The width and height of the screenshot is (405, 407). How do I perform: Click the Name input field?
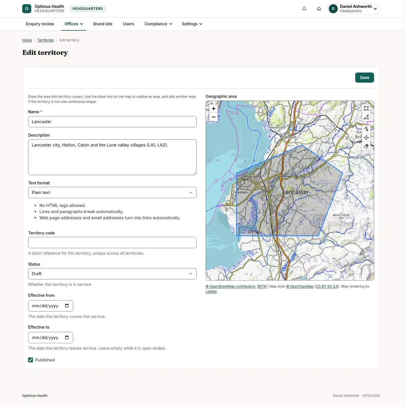coord(112,122)
